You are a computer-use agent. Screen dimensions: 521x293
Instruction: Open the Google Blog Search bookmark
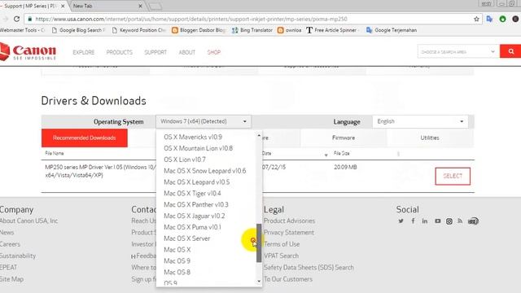(x=78, y=30)
